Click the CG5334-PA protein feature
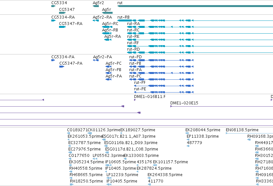This screenshot has width=273, height=186. pyautogui.click(x=53, y=60)
